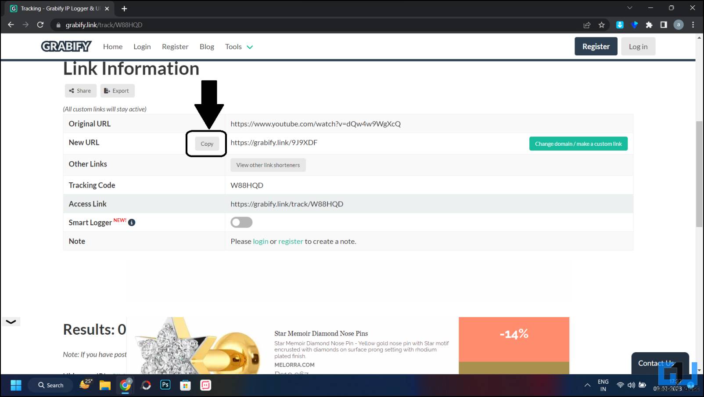Select the New URL grabify.link/9J9XDF text
This screenshot has width=704, height=397.
click(274, 142)
